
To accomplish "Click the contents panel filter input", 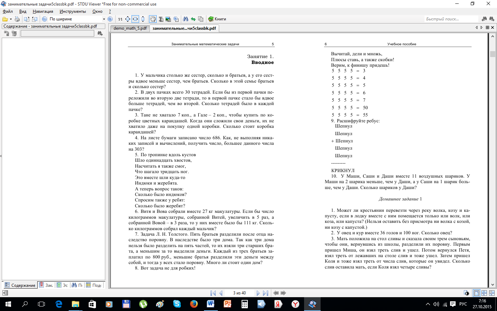I will (57, 34).
